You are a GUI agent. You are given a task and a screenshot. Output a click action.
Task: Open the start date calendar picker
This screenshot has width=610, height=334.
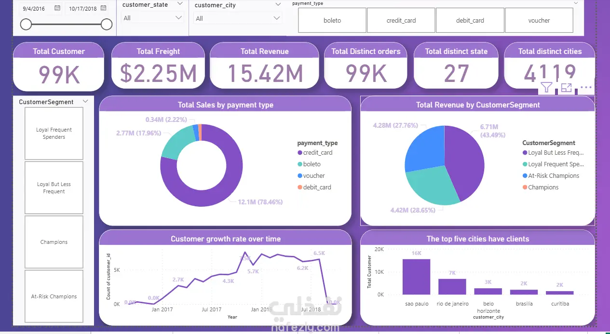tap(57, 8)
